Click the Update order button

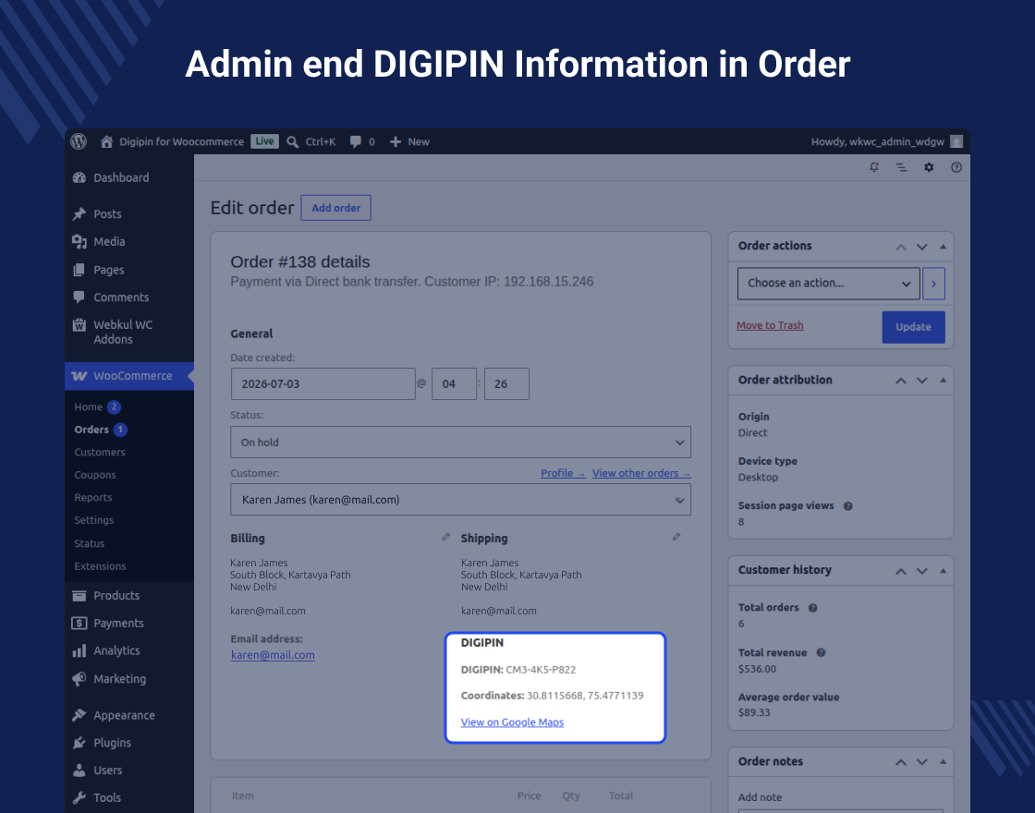click(914, 327)
